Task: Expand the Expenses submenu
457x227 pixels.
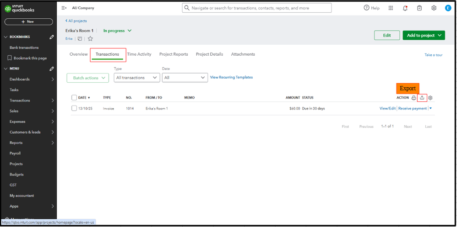Action: (53, 121)
